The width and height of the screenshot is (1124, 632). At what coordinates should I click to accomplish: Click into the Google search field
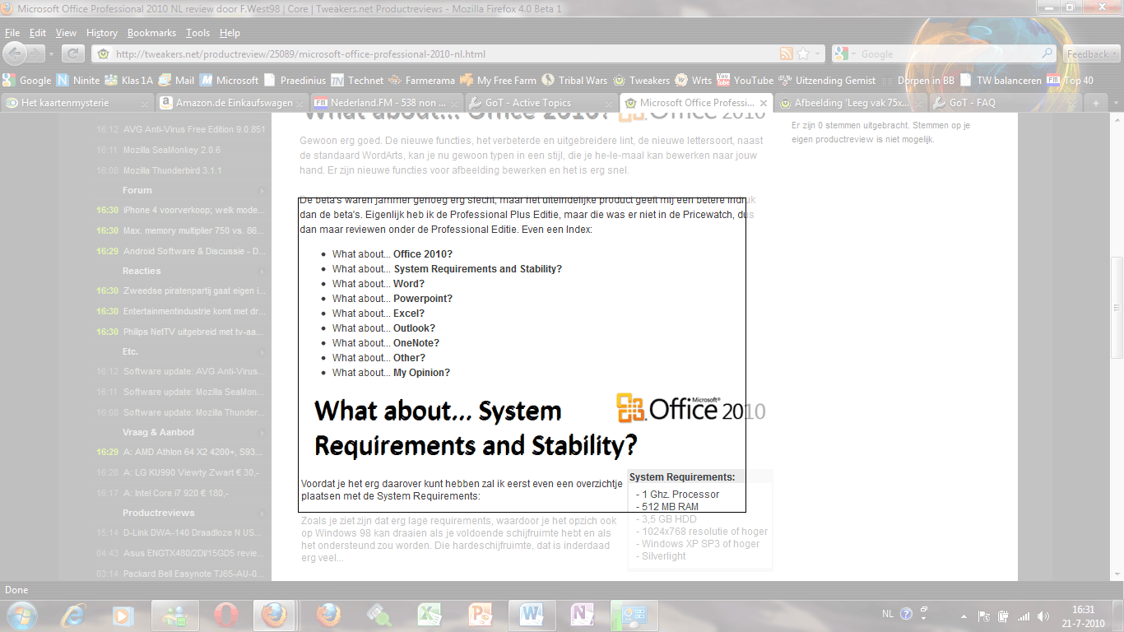point(949,54)
